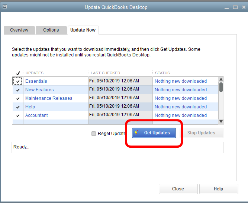The width and height of the screenshot is (248, 203).
Task: Switch to the Overview tab
Action: click(19, 30)
